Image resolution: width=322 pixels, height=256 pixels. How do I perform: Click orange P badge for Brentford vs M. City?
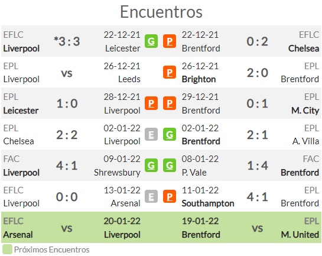(170, 103)
